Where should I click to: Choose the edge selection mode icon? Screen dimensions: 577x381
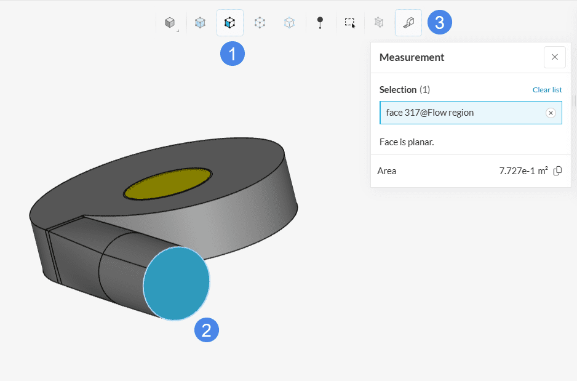pyautogui.click(x=289, y=23)
